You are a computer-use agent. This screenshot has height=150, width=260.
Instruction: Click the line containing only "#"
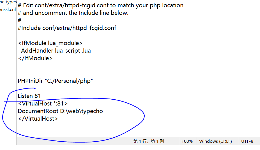[x=19, y=20]
